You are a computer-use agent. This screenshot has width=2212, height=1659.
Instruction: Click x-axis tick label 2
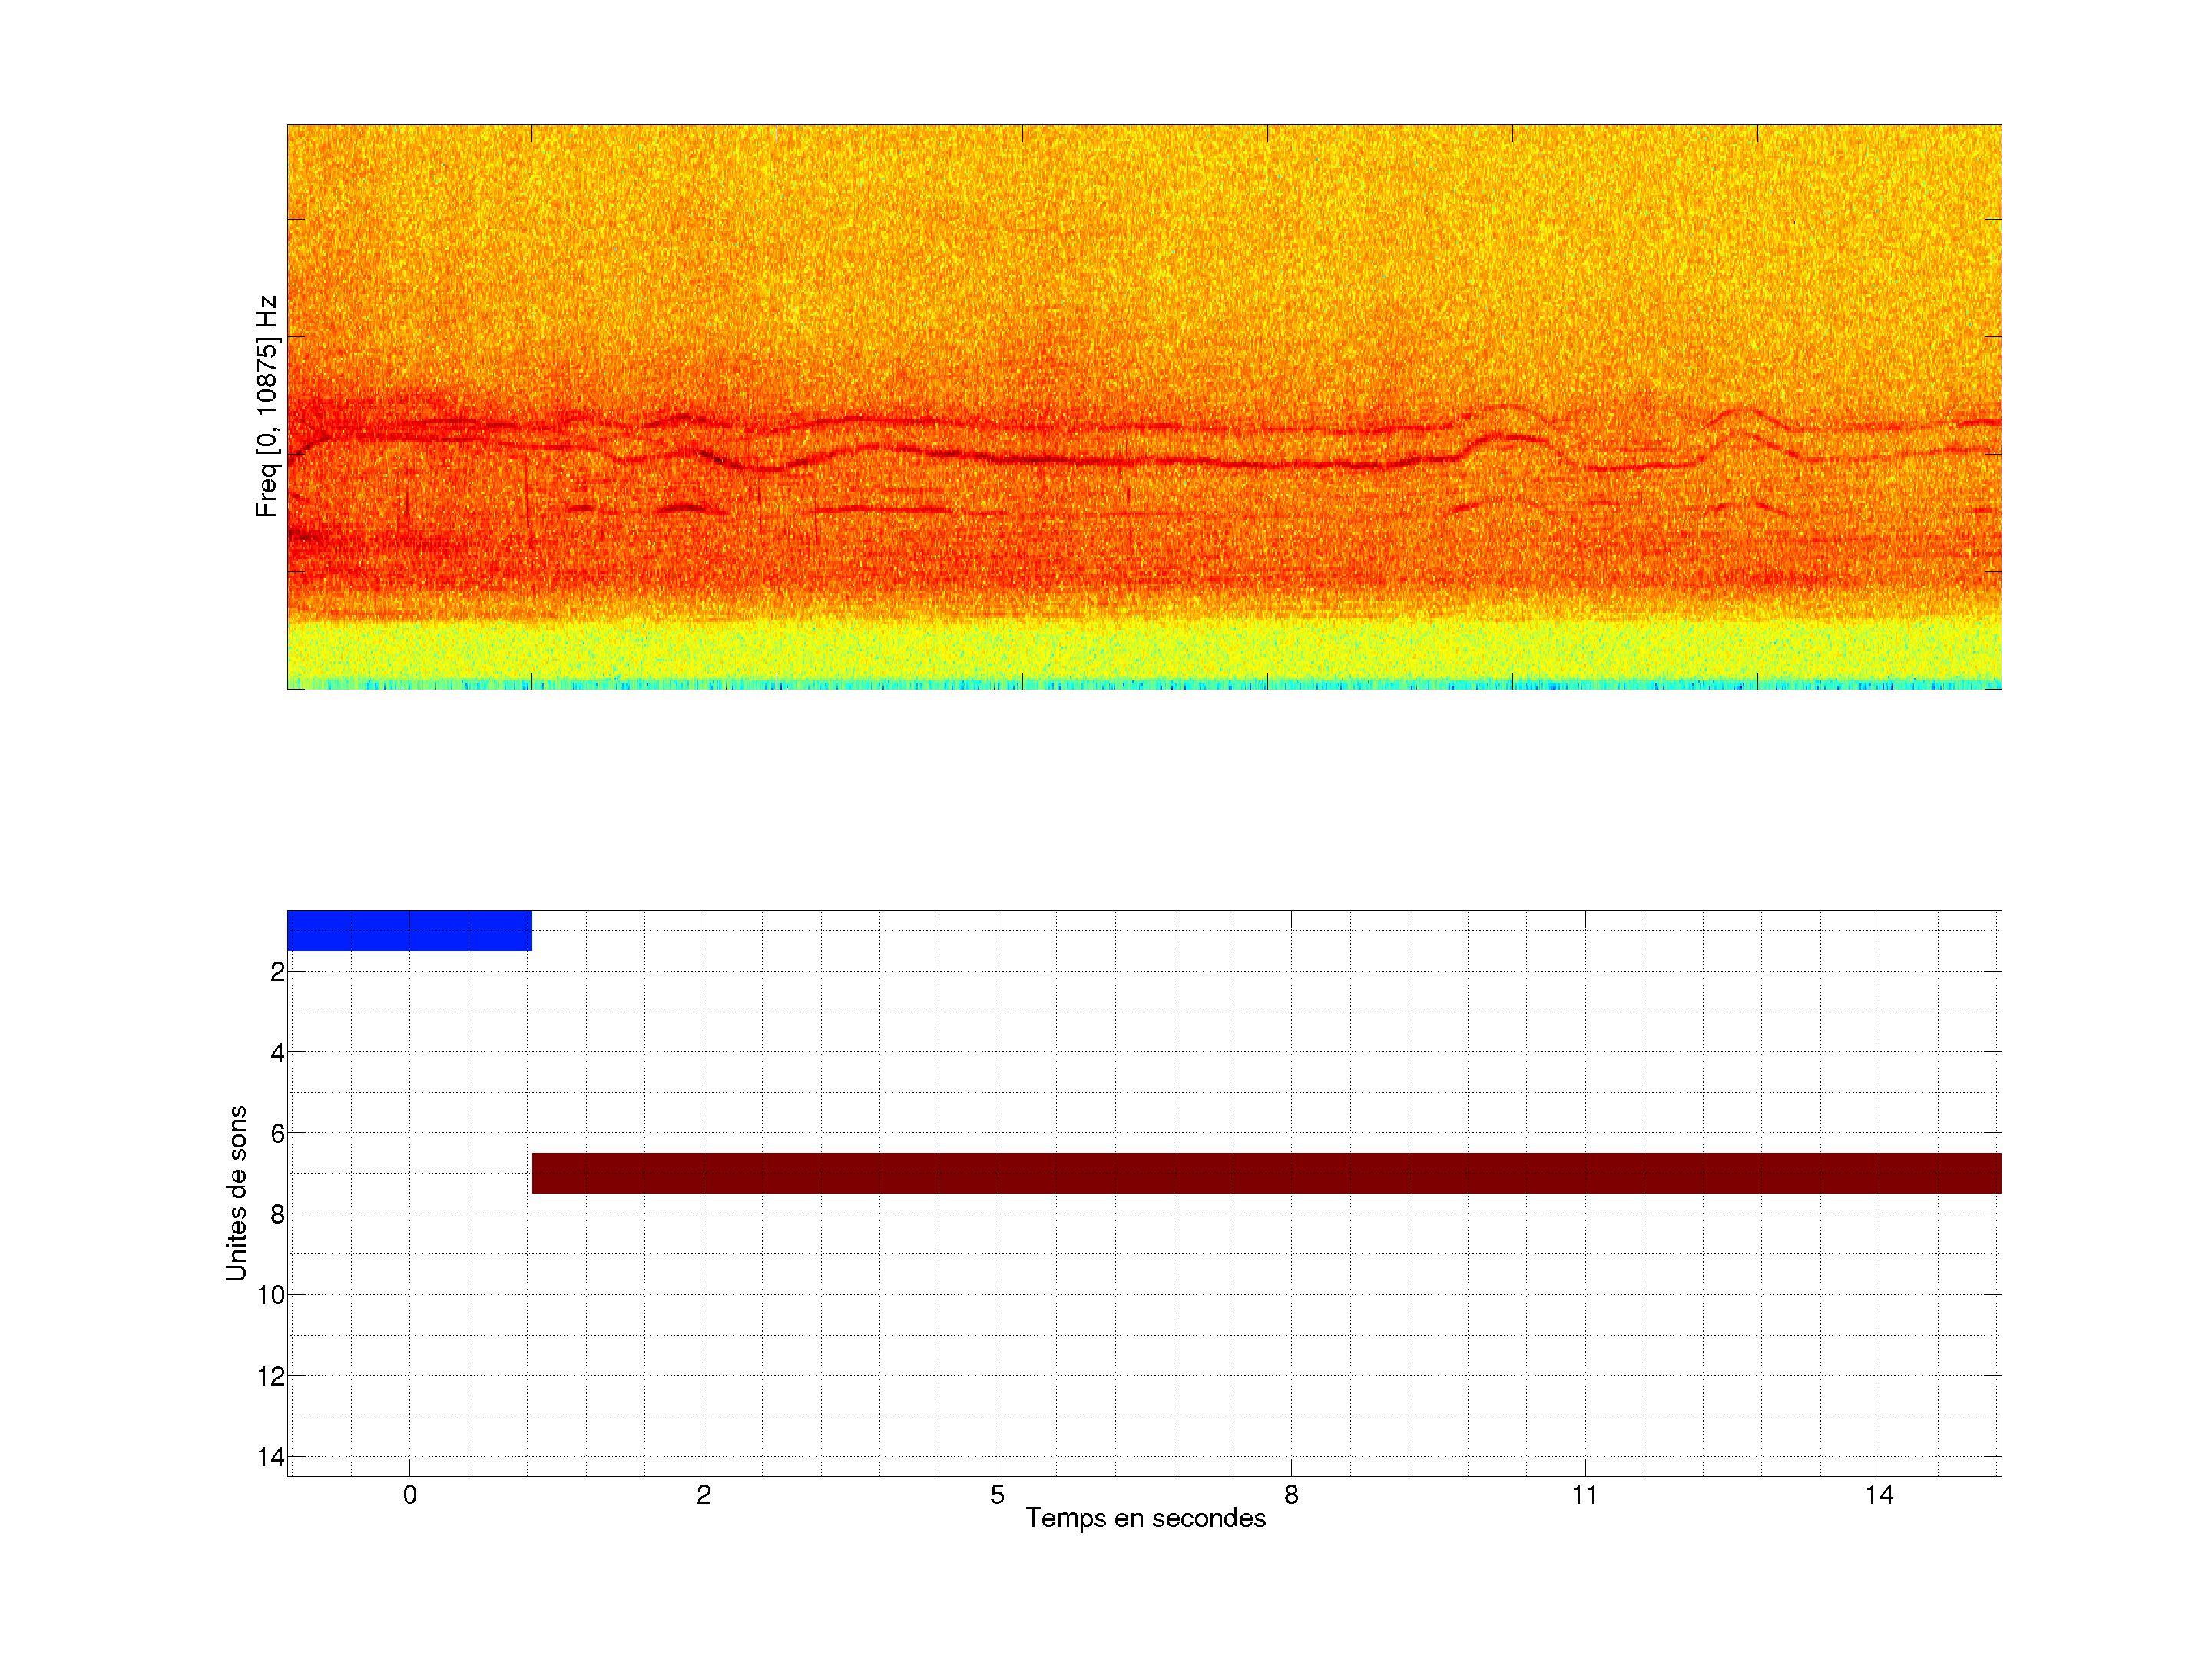[703, 1495]
